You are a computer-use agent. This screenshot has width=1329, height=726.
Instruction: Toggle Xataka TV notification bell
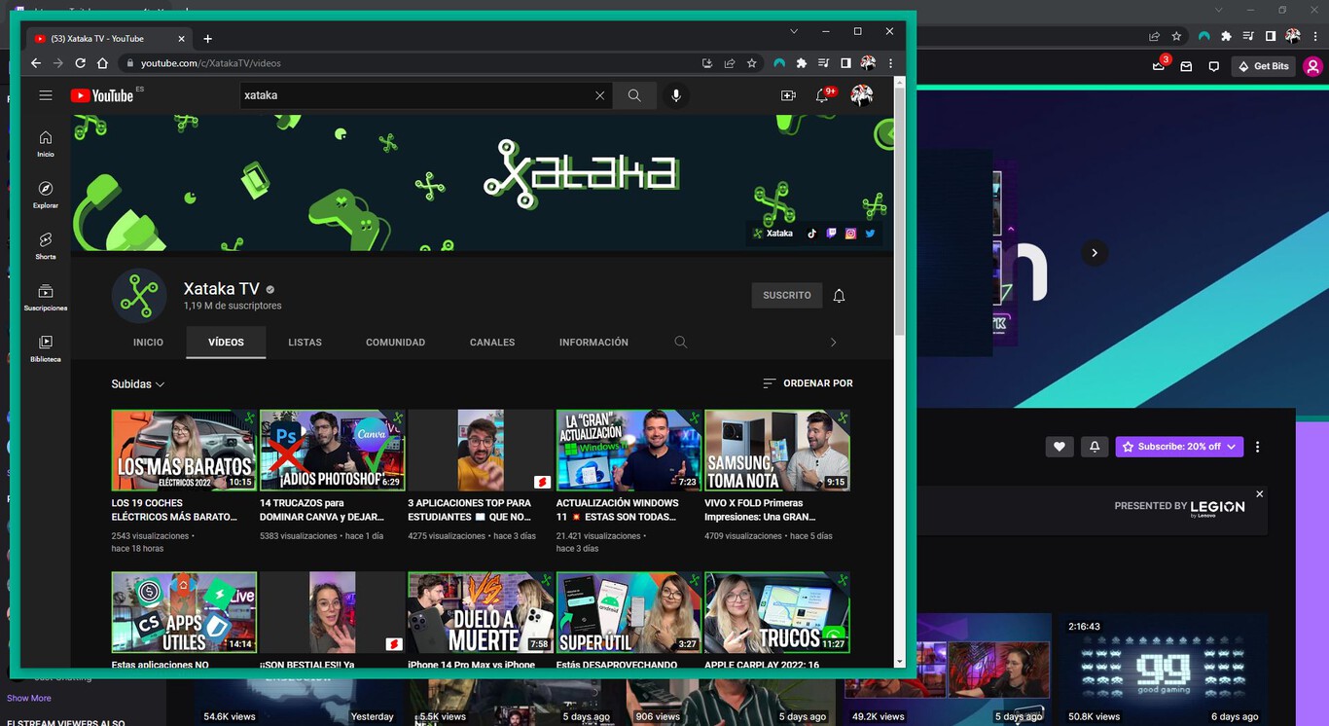[x=839, y=295]
